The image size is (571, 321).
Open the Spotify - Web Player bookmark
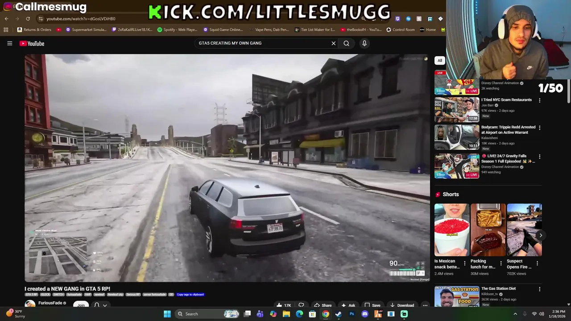pyautogui.click(x=177, y=30)
